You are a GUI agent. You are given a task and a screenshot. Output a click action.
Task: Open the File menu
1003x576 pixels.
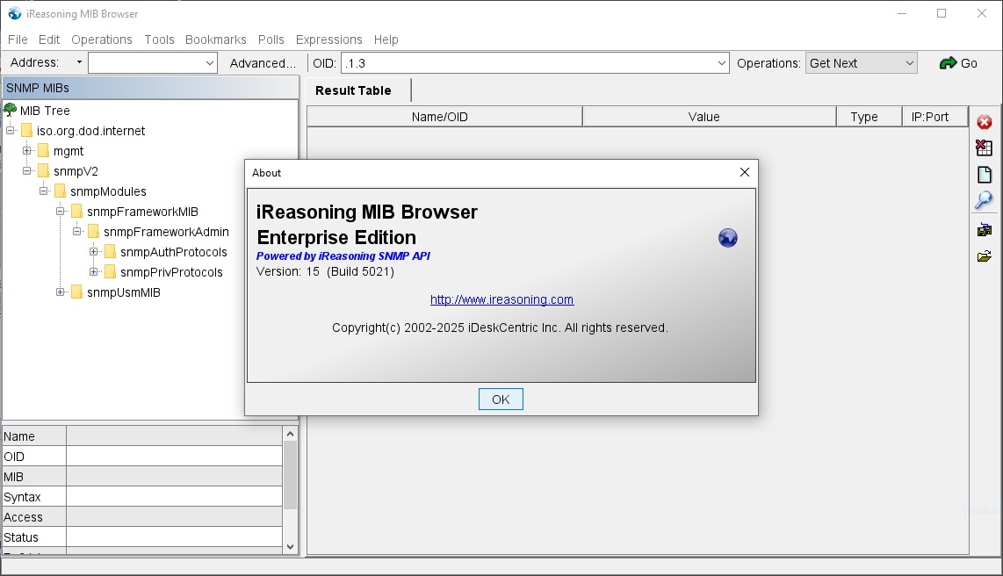click(18, 40)
